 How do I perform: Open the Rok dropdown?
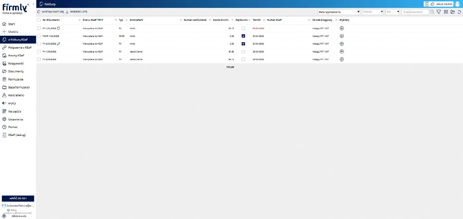[x=393, y=12]
